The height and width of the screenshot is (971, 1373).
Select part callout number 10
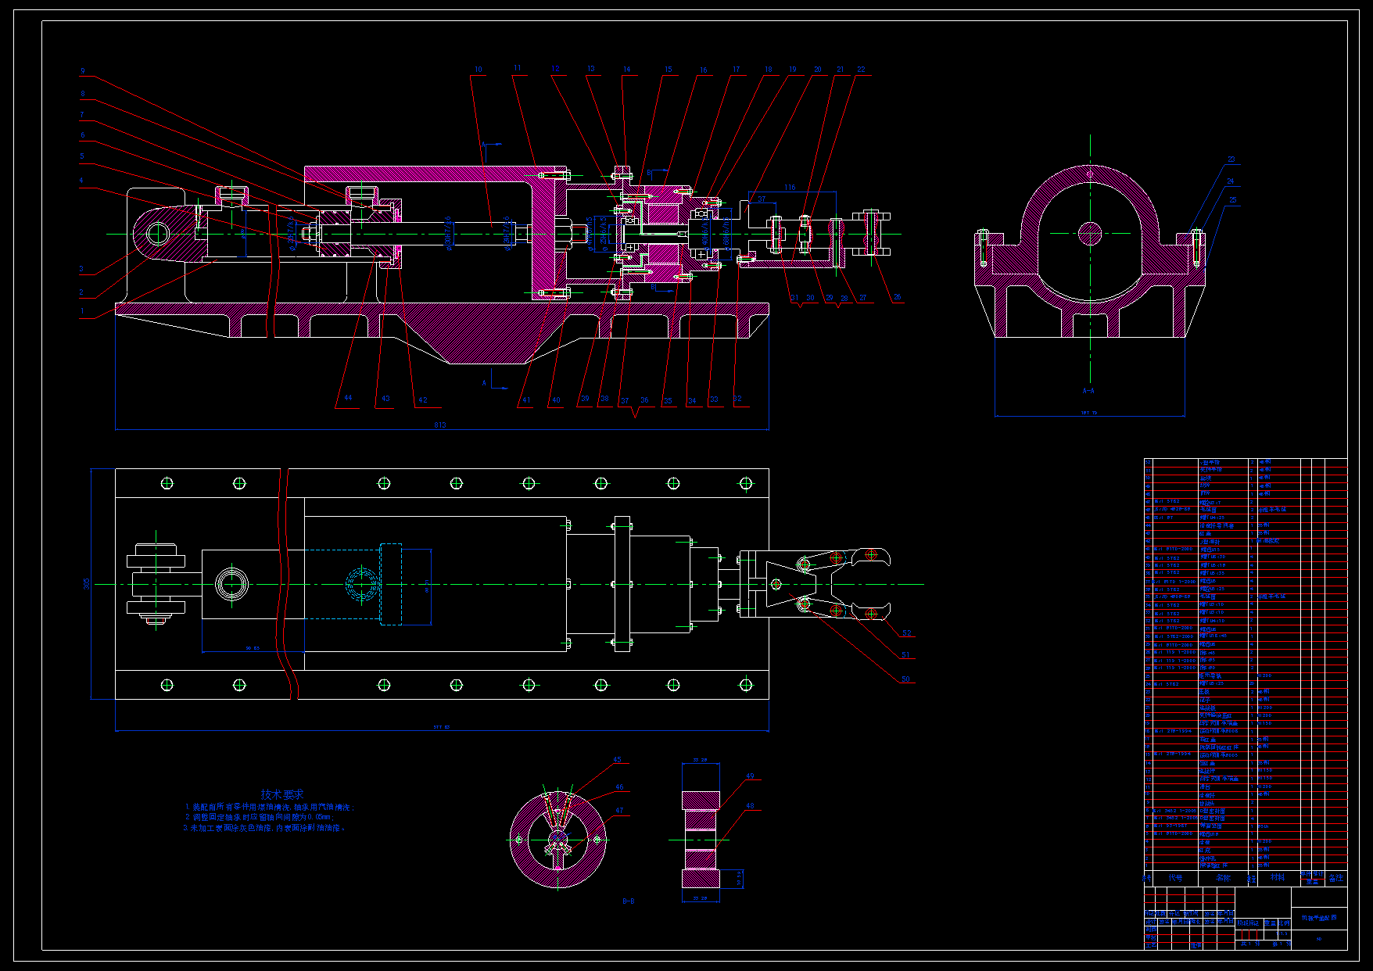click(479, 70)
